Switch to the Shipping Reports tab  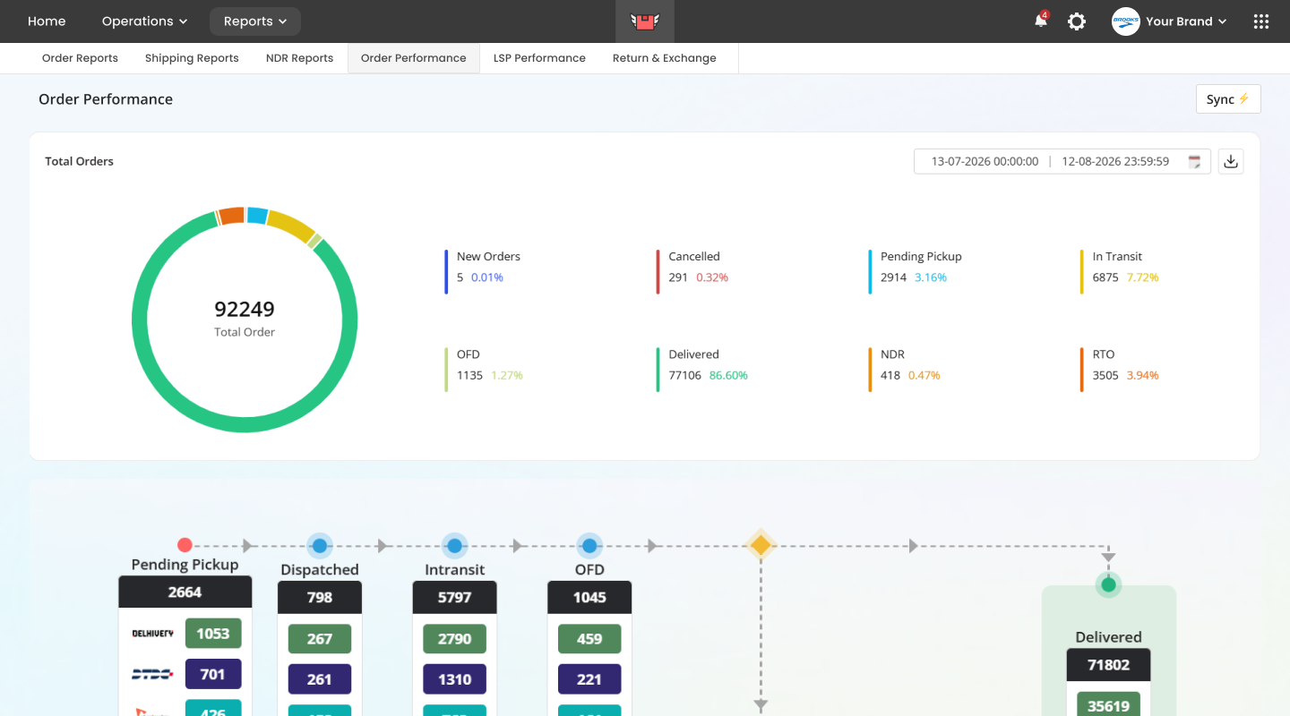192,58
